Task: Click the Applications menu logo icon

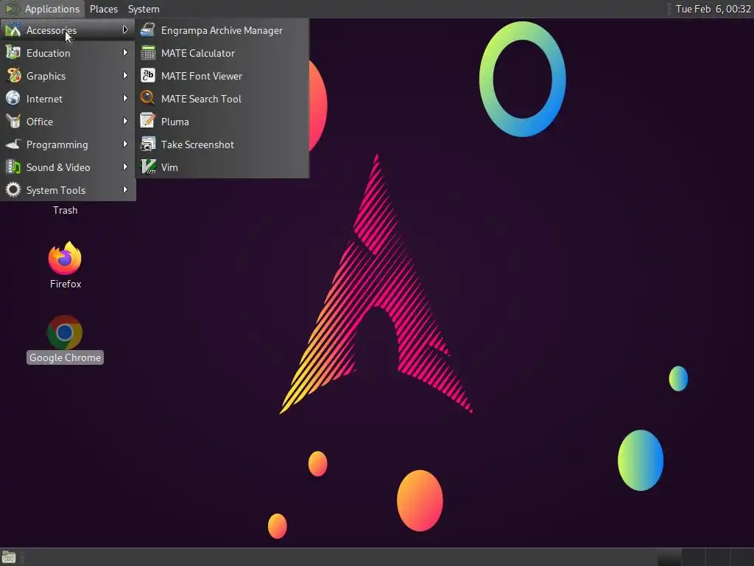Action: pyautogui.click(x=12, y=9)
